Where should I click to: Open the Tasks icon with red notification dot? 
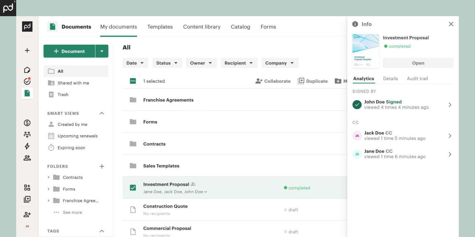27,81
